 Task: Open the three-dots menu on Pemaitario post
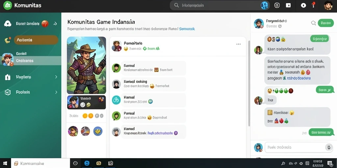[x=239, y=44]
